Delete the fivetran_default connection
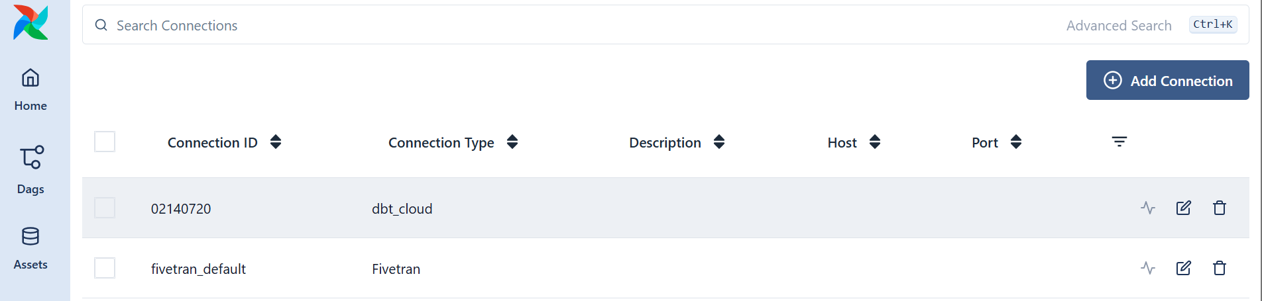The width and height of the screenshot is (1262, 301). (x=1219, y=269)
